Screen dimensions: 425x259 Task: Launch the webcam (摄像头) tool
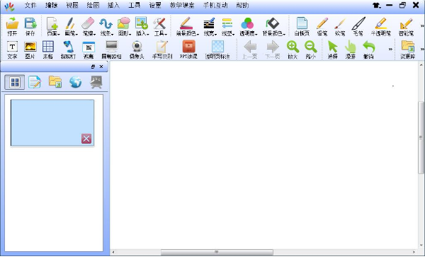137,50
